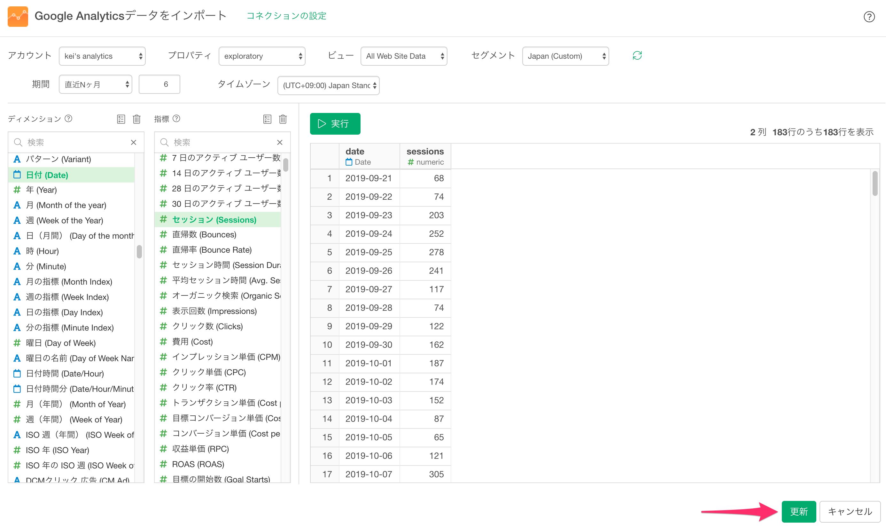
Task: Select the クリック率 (CTR) metric
Action: click(x=218, y=388)
